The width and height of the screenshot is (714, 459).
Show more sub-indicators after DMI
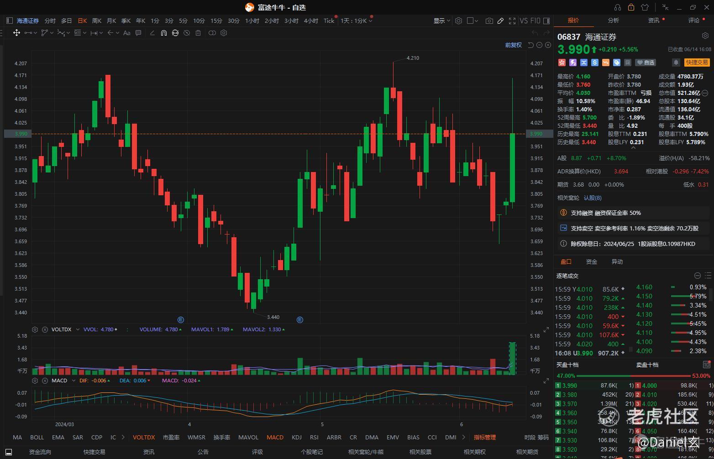464,437
